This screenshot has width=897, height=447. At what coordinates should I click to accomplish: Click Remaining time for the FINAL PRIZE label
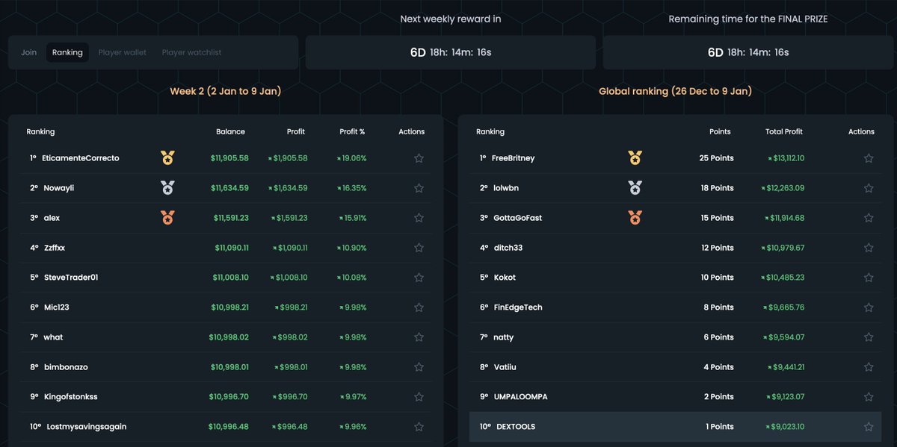coord(748,19)
